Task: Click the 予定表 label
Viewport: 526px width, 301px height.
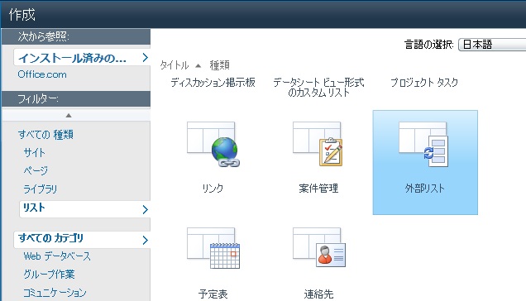Action: 213,294
